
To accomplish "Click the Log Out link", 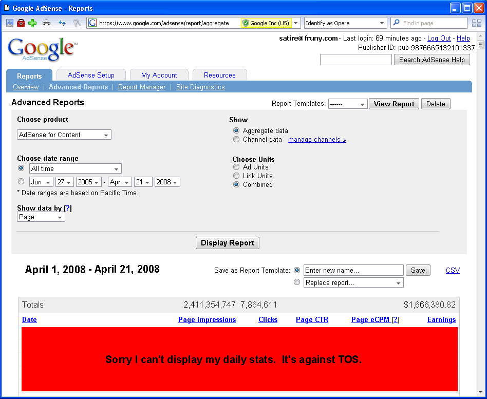I will coord(439,38).
